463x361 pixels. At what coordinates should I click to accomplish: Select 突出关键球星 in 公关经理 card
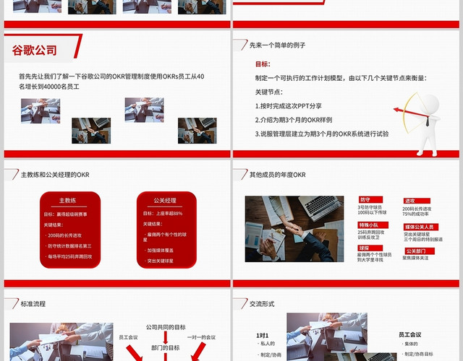click(159, 261)
